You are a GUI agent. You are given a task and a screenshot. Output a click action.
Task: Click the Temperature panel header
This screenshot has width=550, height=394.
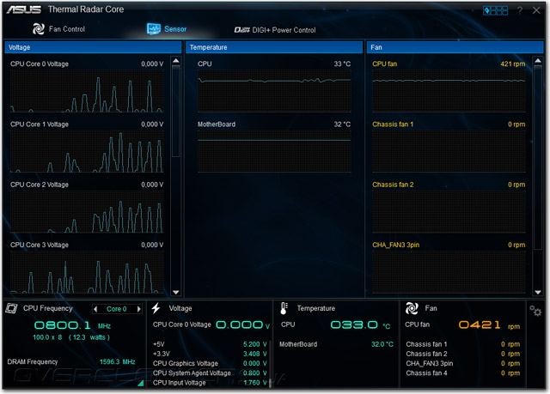(x=274, y=47)
